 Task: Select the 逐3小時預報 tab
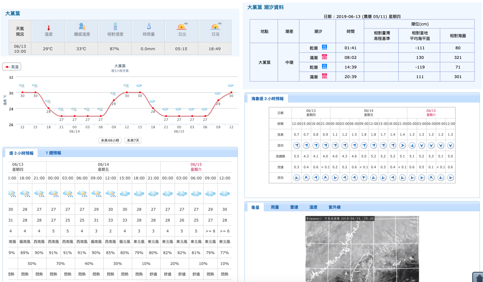21,153
